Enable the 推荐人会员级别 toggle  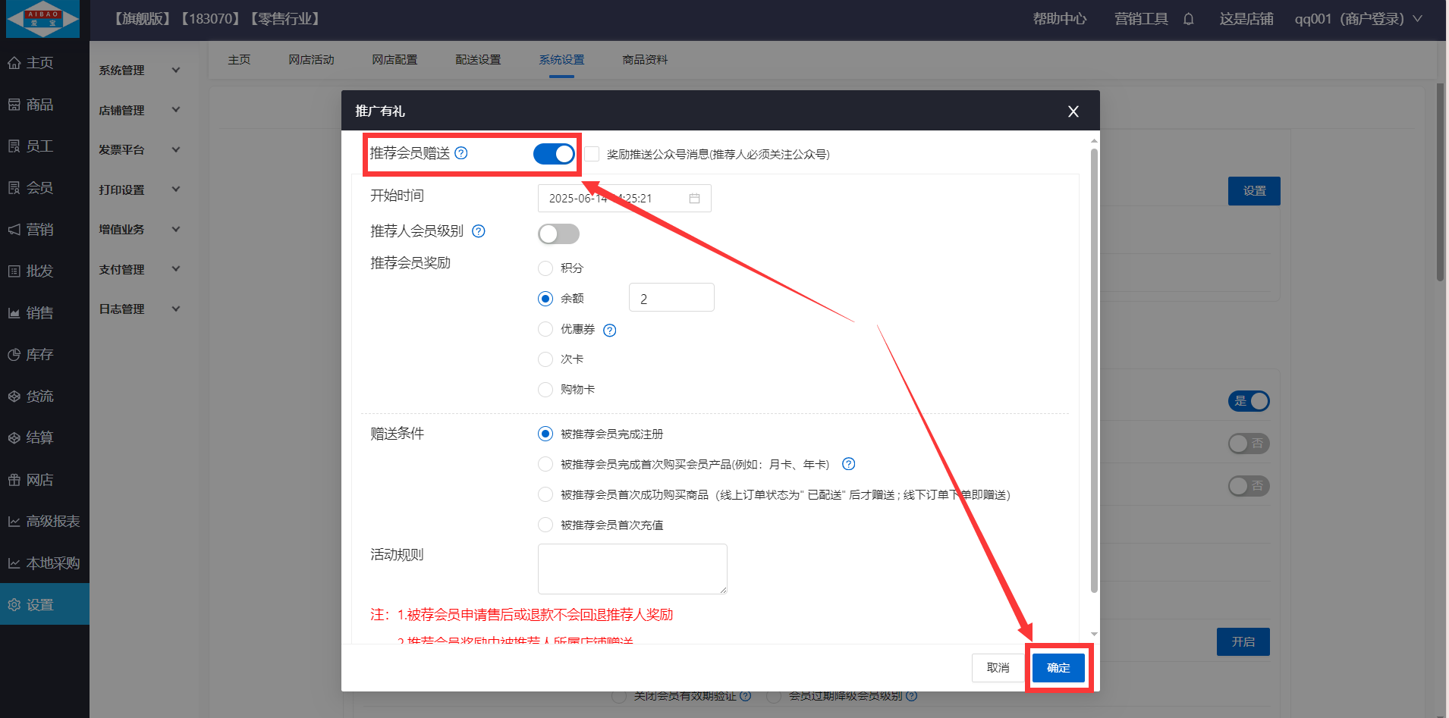pos(558,234)
